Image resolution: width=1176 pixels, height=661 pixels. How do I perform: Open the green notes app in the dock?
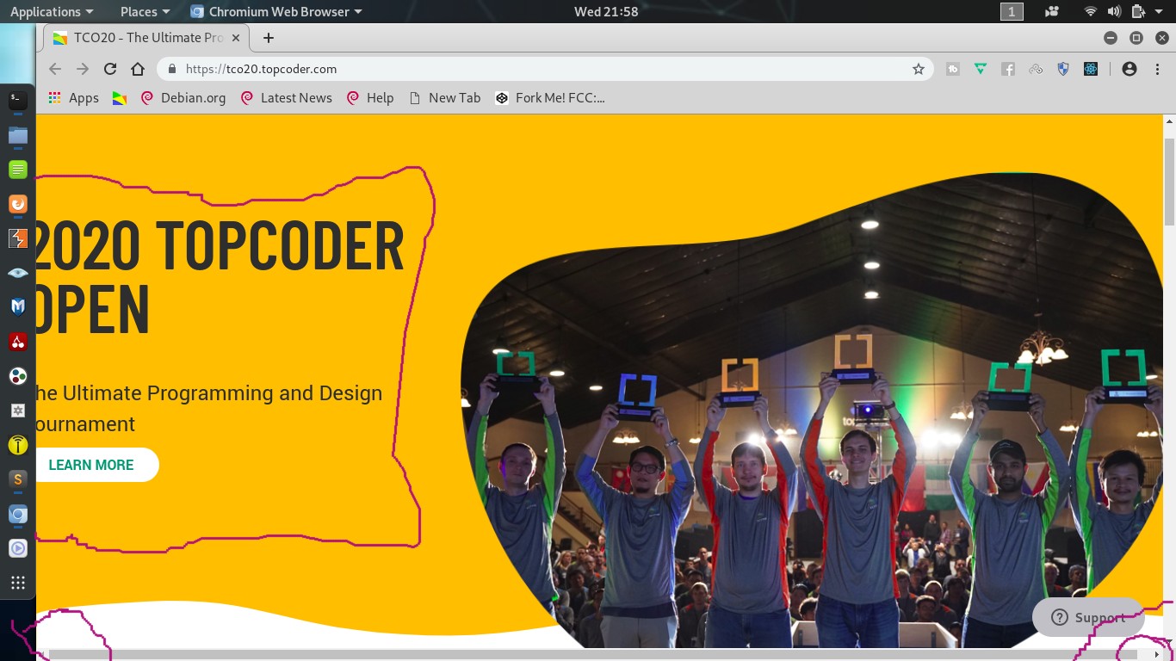point(18,170)
